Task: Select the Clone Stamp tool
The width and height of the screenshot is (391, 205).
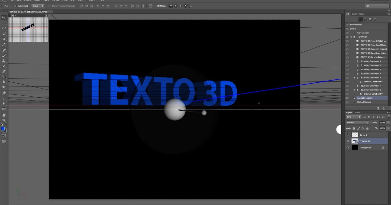Action: tap(4, 61)
